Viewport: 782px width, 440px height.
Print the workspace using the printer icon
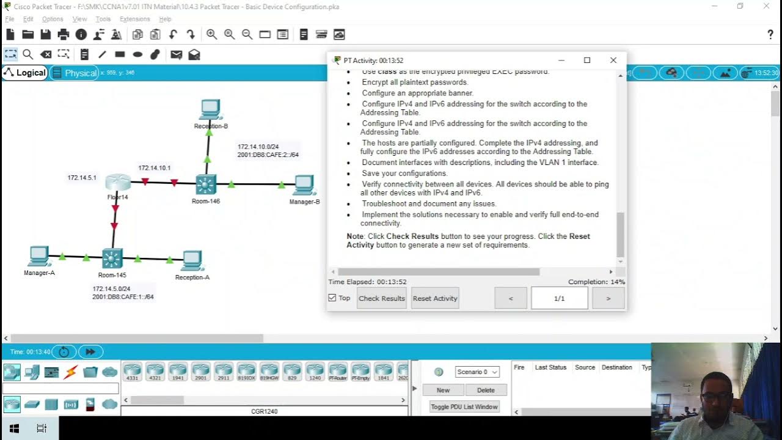pos(63,35)
